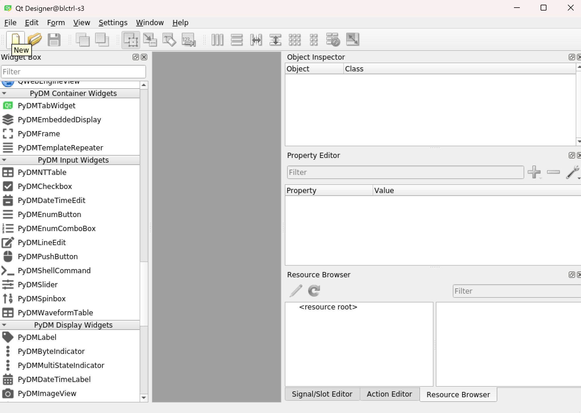Float the Object Inspector panel

coord(572,57)
